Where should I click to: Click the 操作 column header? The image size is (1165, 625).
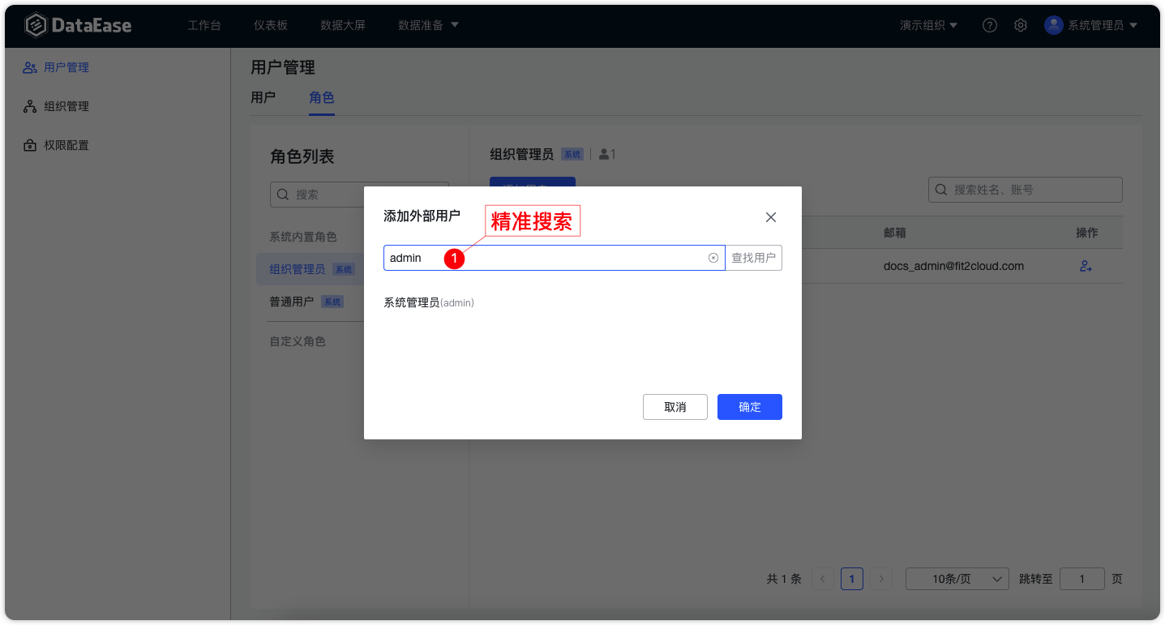point(1087,233)
